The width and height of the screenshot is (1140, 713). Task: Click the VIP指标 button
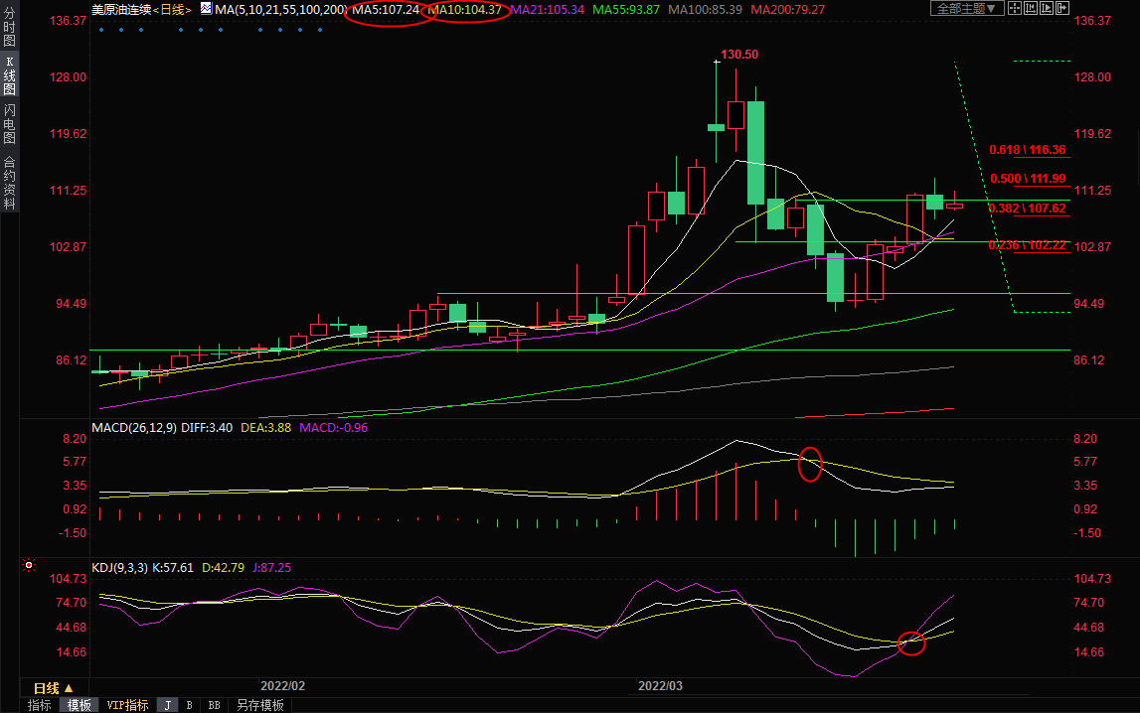click(128, 705)
